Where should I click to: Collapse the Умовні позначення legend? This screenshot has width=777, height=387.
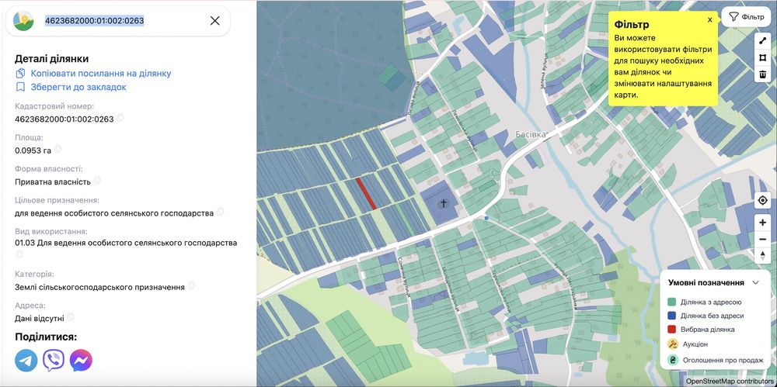(755, 283)
